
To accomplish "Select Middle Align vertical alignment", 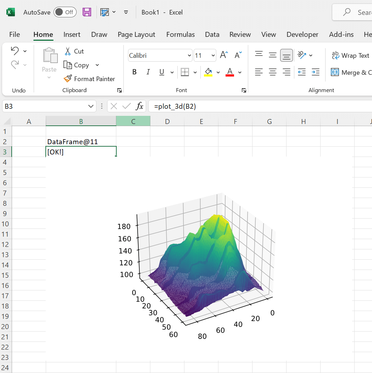I will (x=273, y=55).
